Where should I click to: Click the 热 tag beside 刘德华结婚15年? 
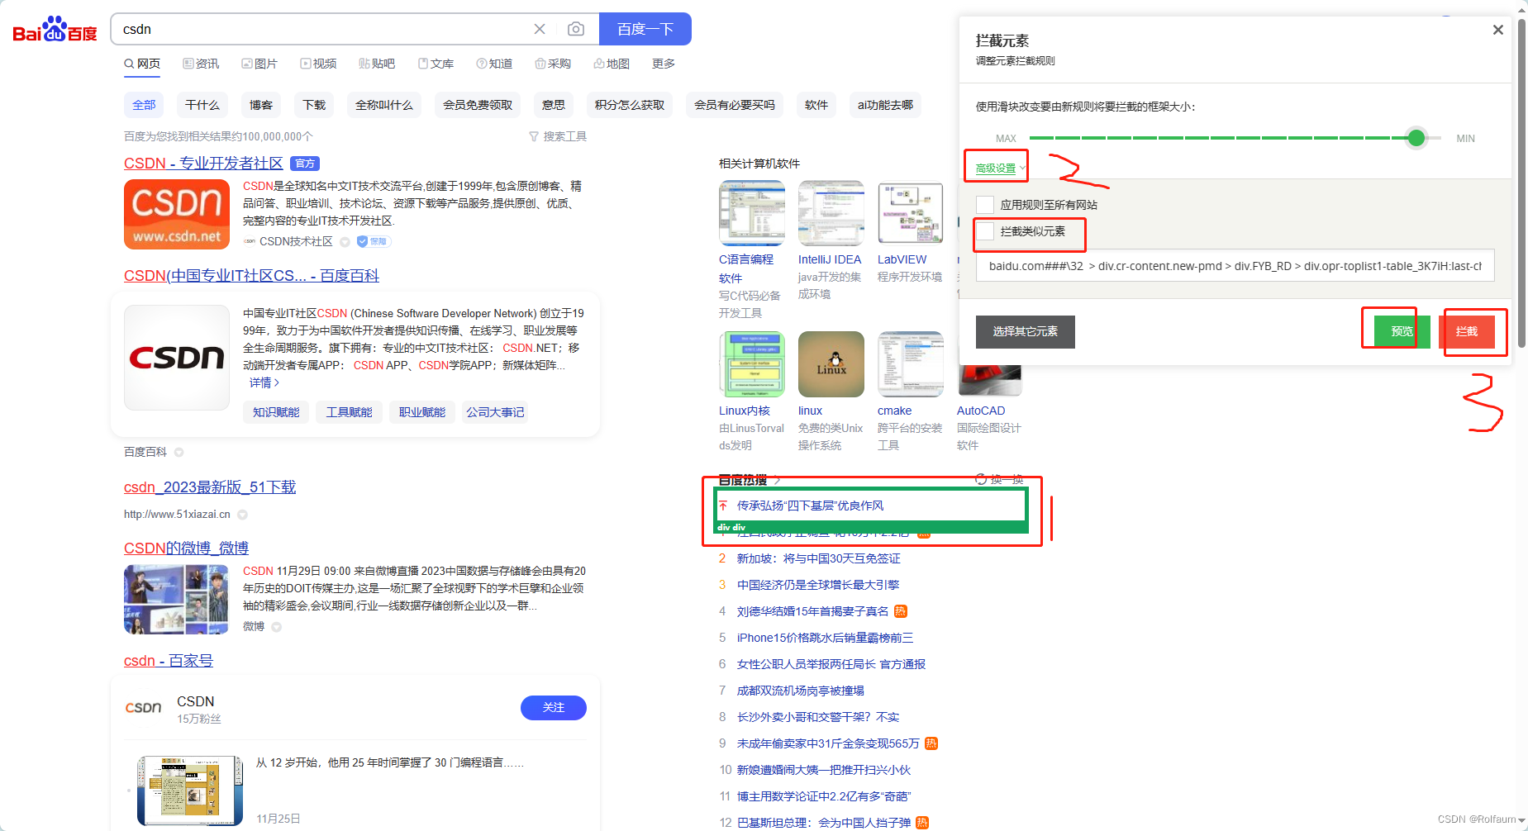coord(901,611)
